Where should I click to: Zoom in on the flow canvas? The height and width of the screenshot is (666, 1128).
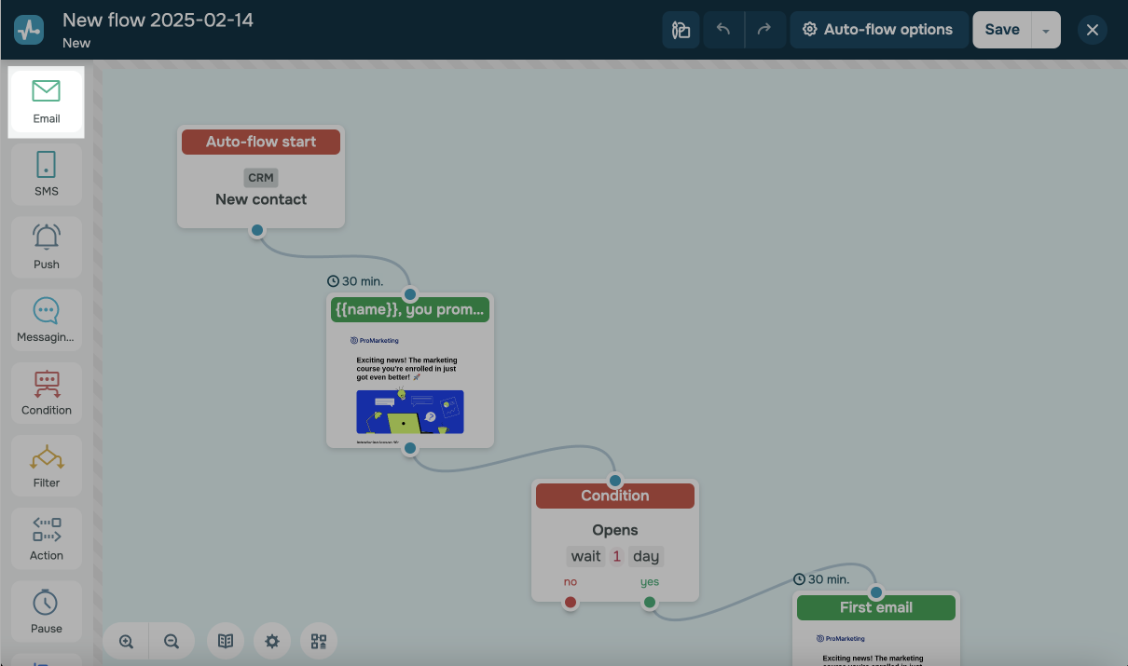pos(126,641)
